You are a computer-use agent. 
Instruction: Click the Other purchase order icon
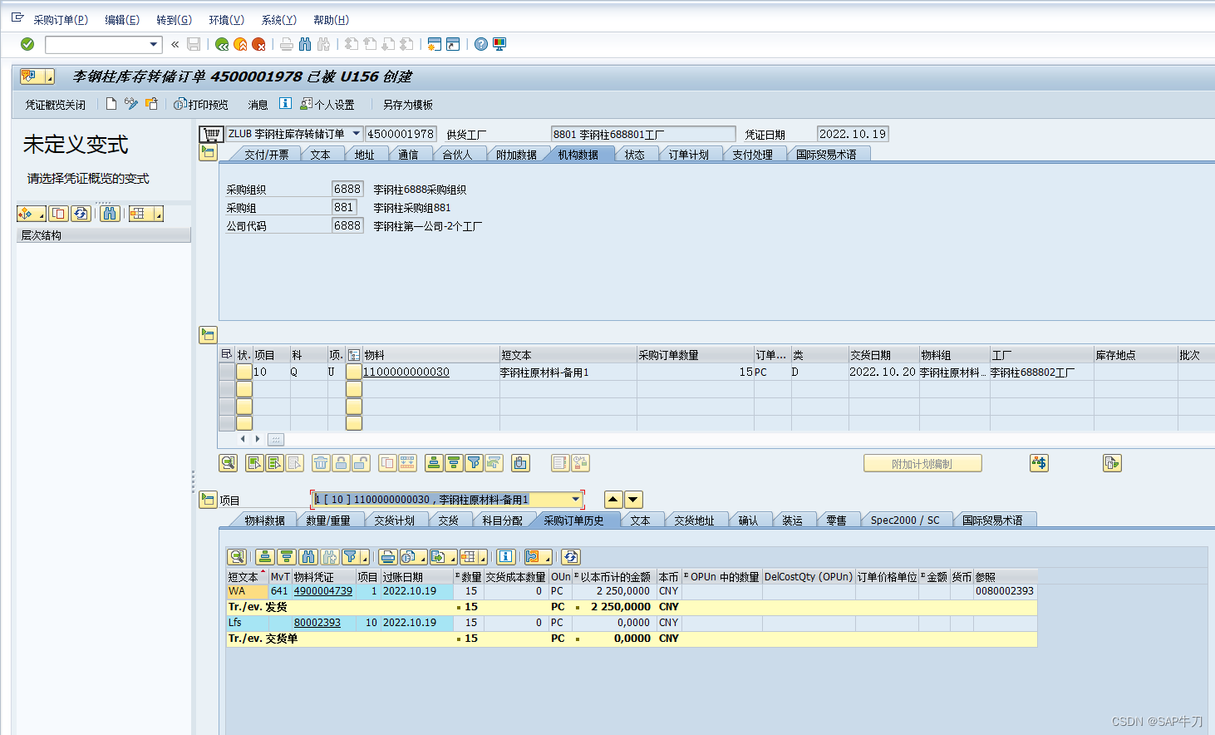151,104
